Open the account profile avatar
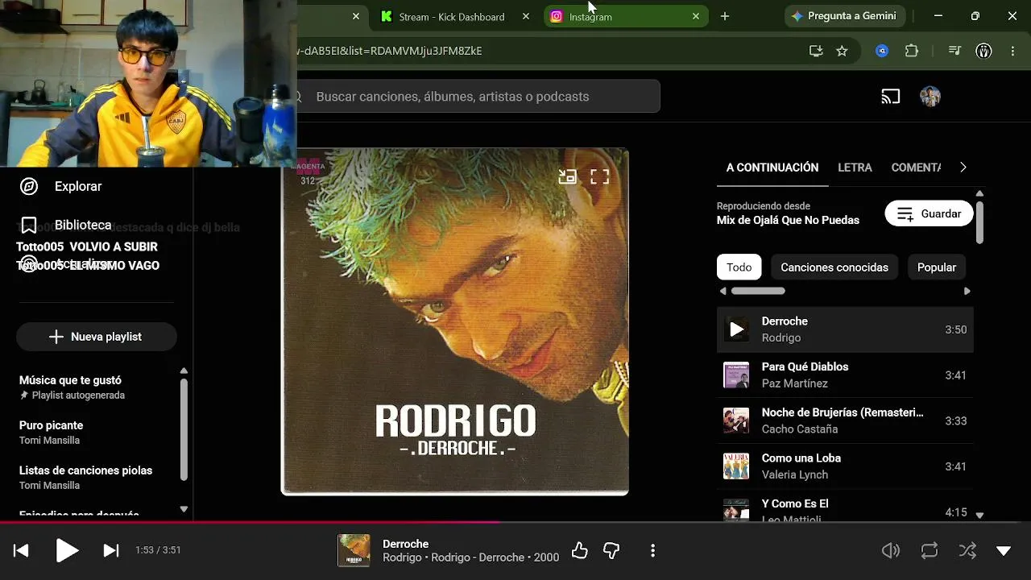Image resolution: width=1031 pixels, height=580 pixels. [x=930, y=97]
